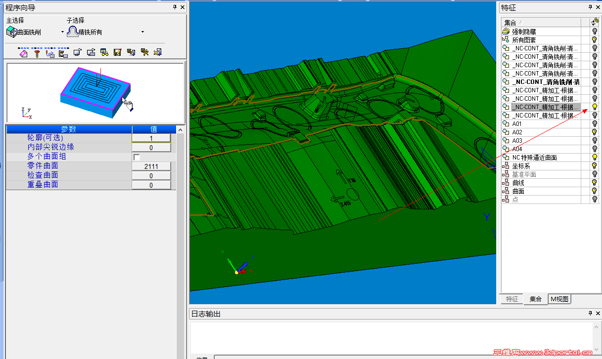Image resolution: width=602 pixels, height=359 pixels.
Task: Select the 检查曲面 parameter label
Action: tap(43, 175)
